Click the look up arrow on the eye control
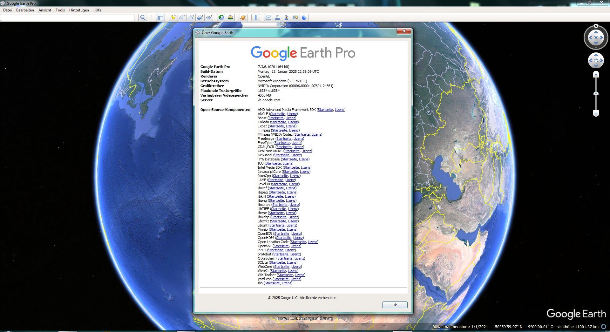The height and width of the screenshot is (332, 610). pyautogui.click(x=596, y=32)
